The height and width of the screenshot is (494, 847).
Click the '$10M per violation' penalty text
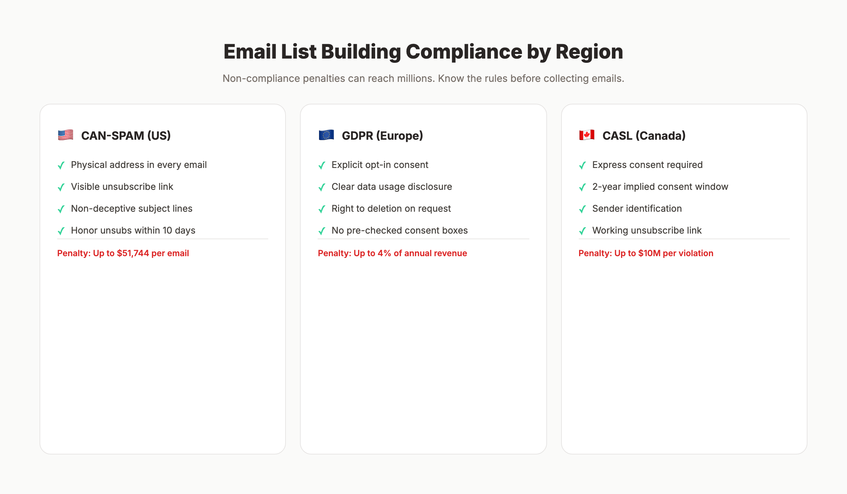pyautogui.click(x=645, y=253)
